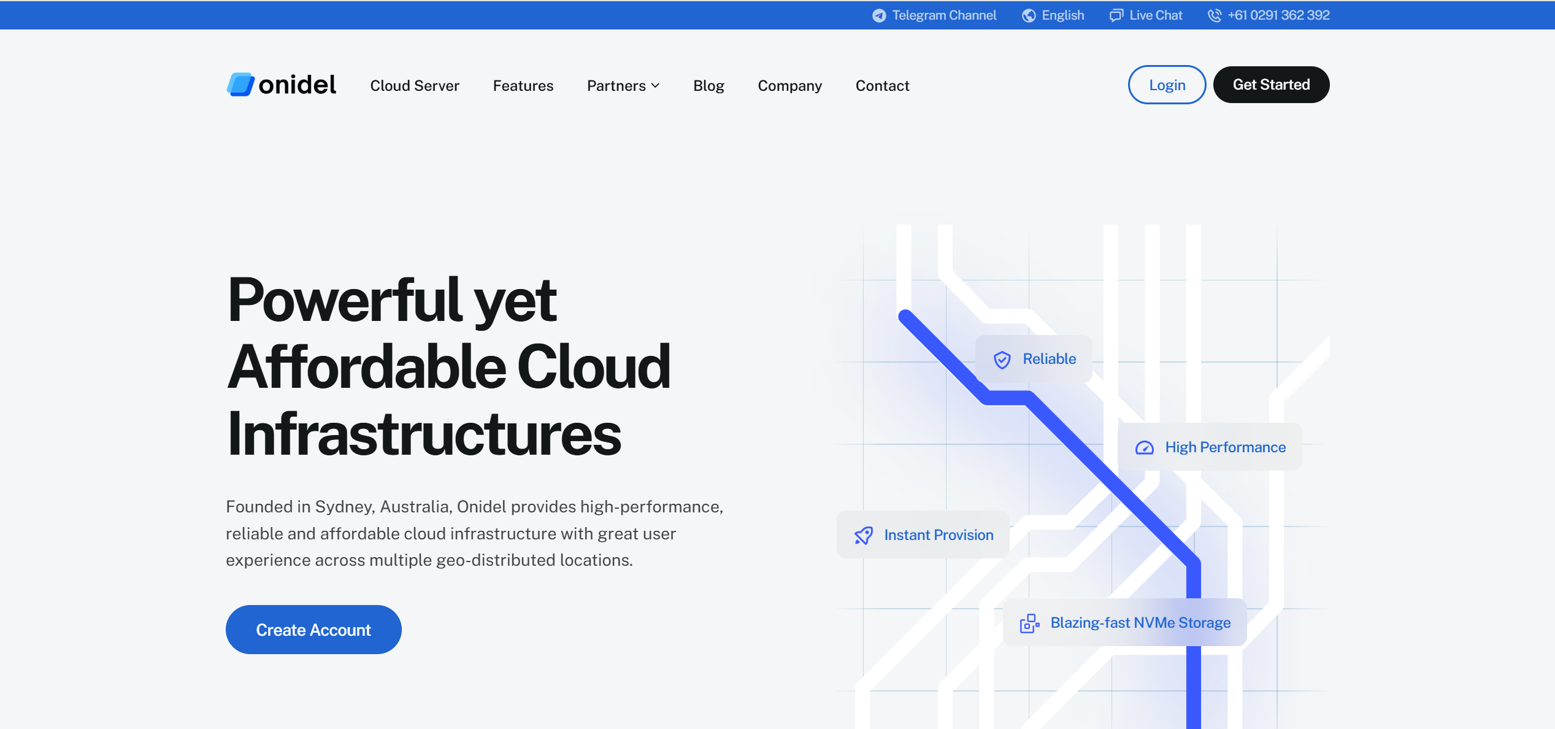Viewport: 1555px width, 729px height.
Task: Click the Founded in Sydney description paragraph
Action: (475, 533)
